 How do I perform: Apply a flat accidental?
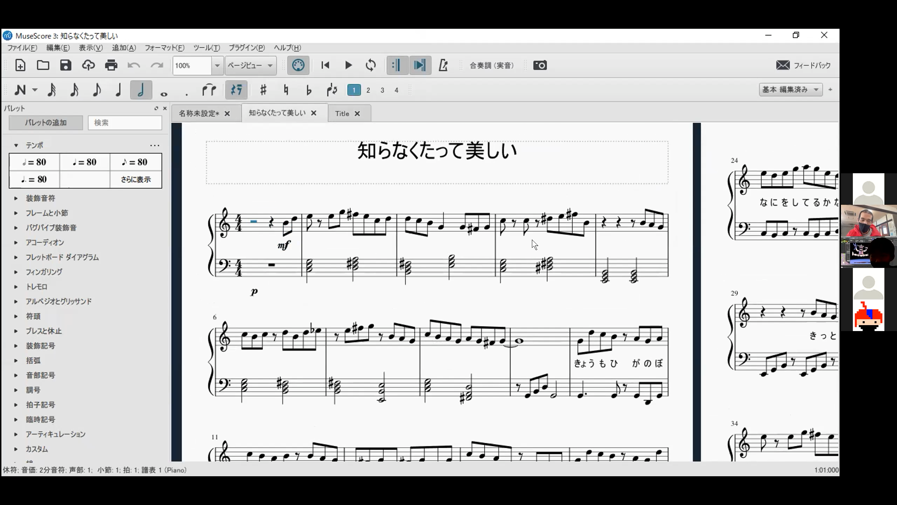point(308,90)
